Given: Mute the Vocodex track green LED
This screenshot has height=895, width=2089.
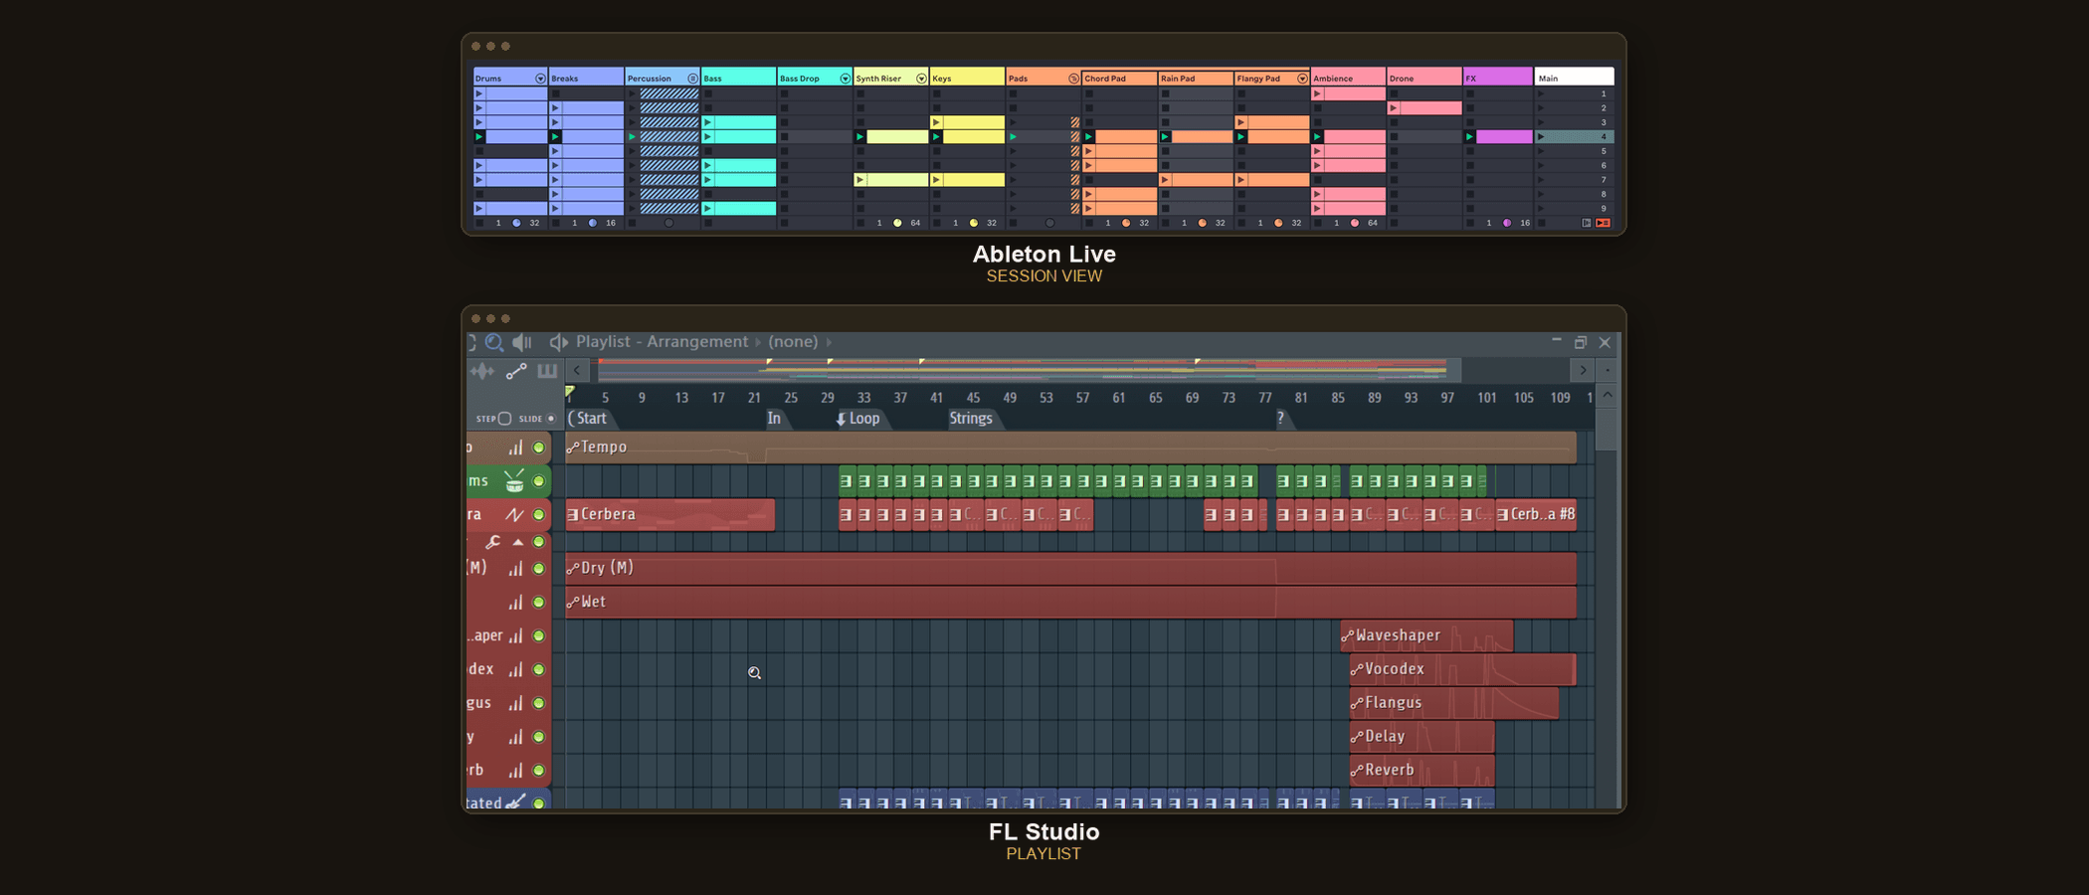Looking at the screenshot, I should pos(539,670).
